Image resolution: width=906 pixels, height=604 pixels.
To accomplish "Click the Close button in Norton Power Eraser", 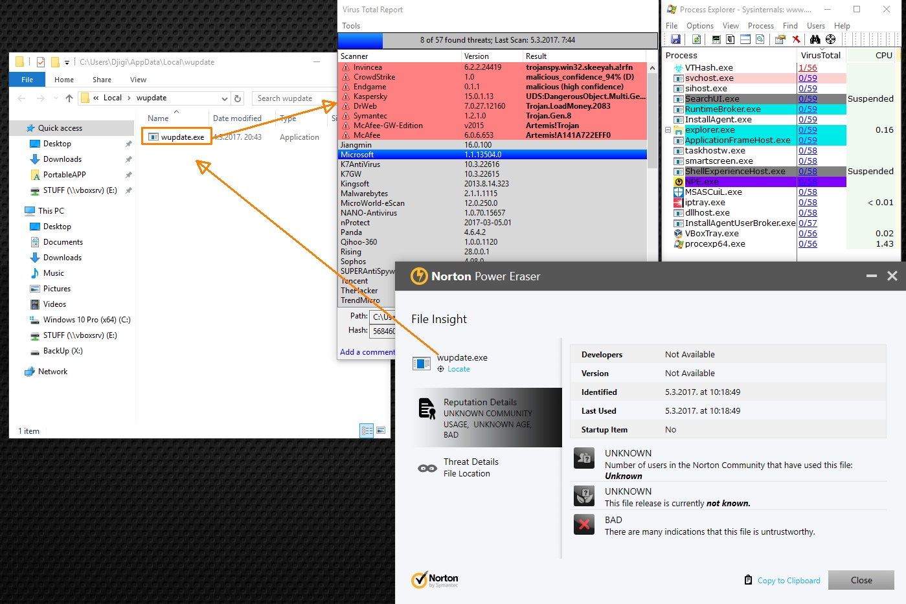I will pyautogui.click(x=861, y=580).
